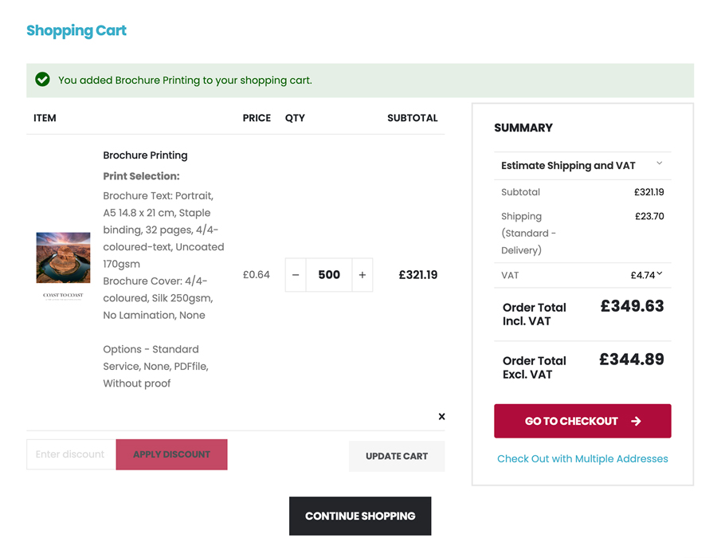Open Check Out with Multiple Addresses link

click(x=582, y=458)
